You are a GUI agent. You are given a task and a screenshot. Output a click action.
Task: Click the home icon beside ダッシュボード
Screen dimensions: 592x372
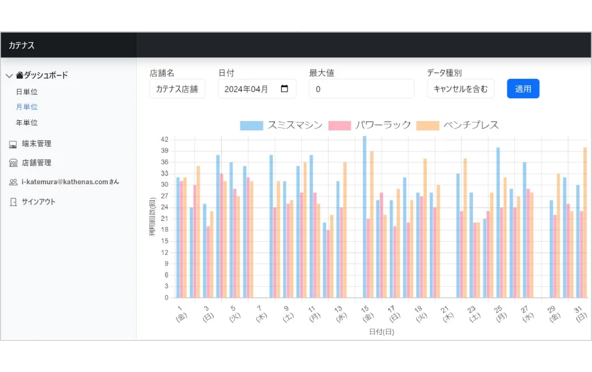20,75
